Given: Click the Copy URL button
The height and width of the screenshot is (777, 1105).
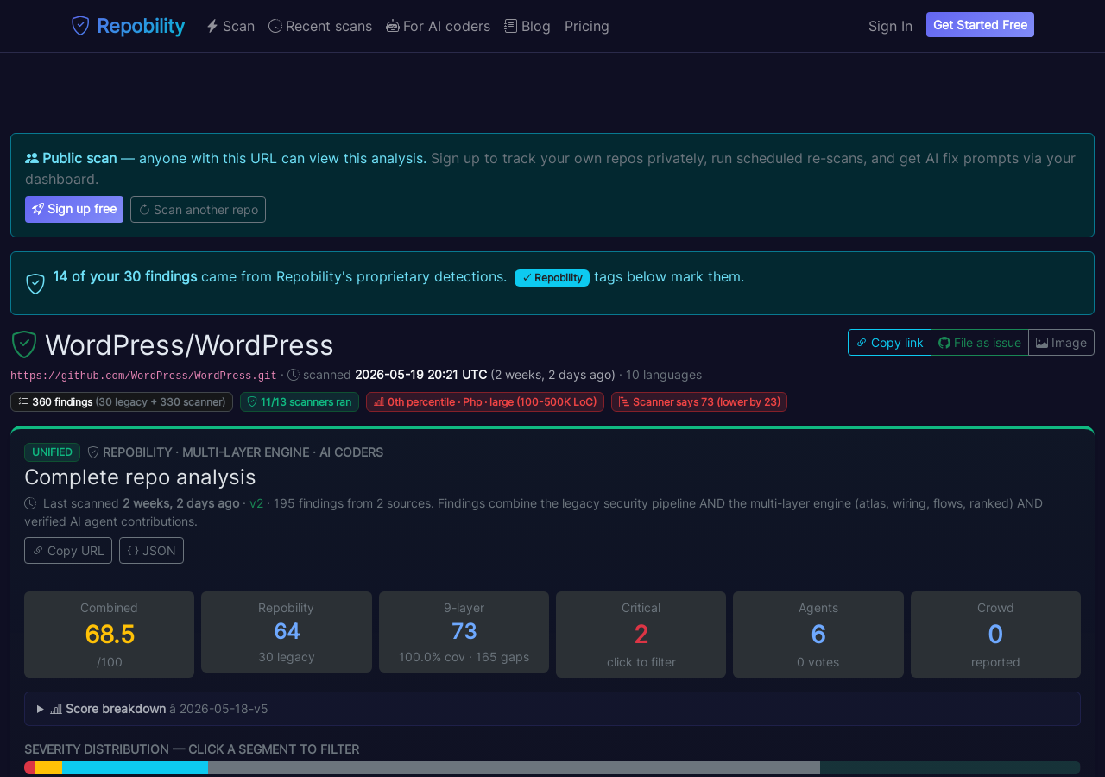Looking at the screenshot, I should coord(68,550).
